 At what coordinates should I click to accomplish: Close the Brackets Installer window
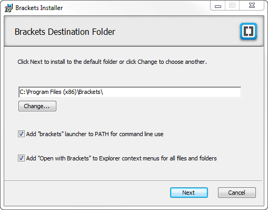252,6
